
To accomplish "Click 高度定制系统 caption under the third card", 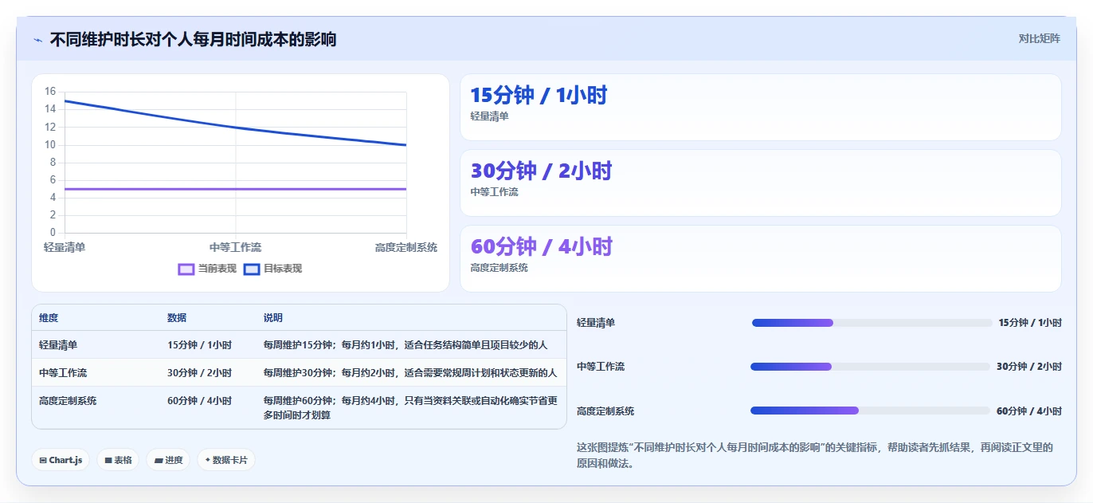I will coord(499,268).
